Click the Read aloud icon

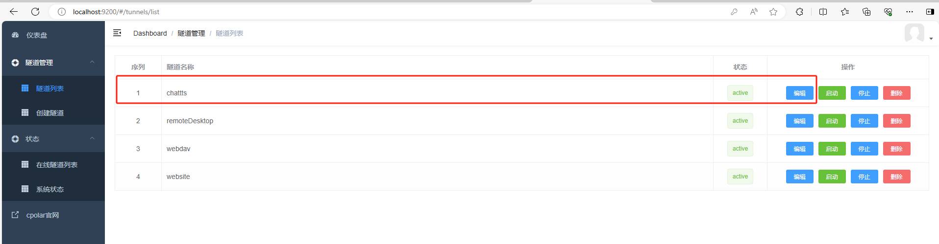click(754, 12)
